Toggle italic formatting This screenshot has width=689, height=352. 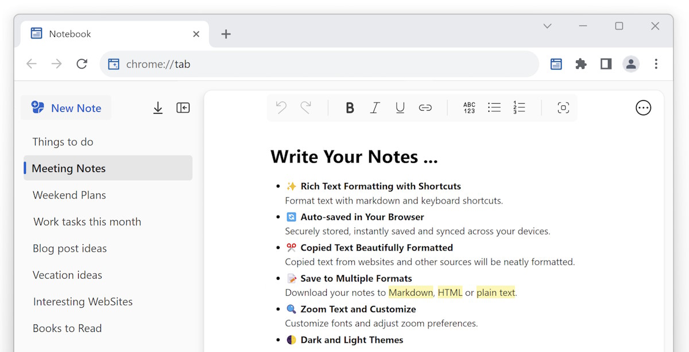[375, 107]
